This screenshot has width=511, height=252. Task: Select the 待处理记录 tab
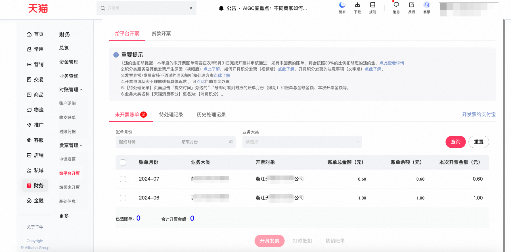[171, 115]
